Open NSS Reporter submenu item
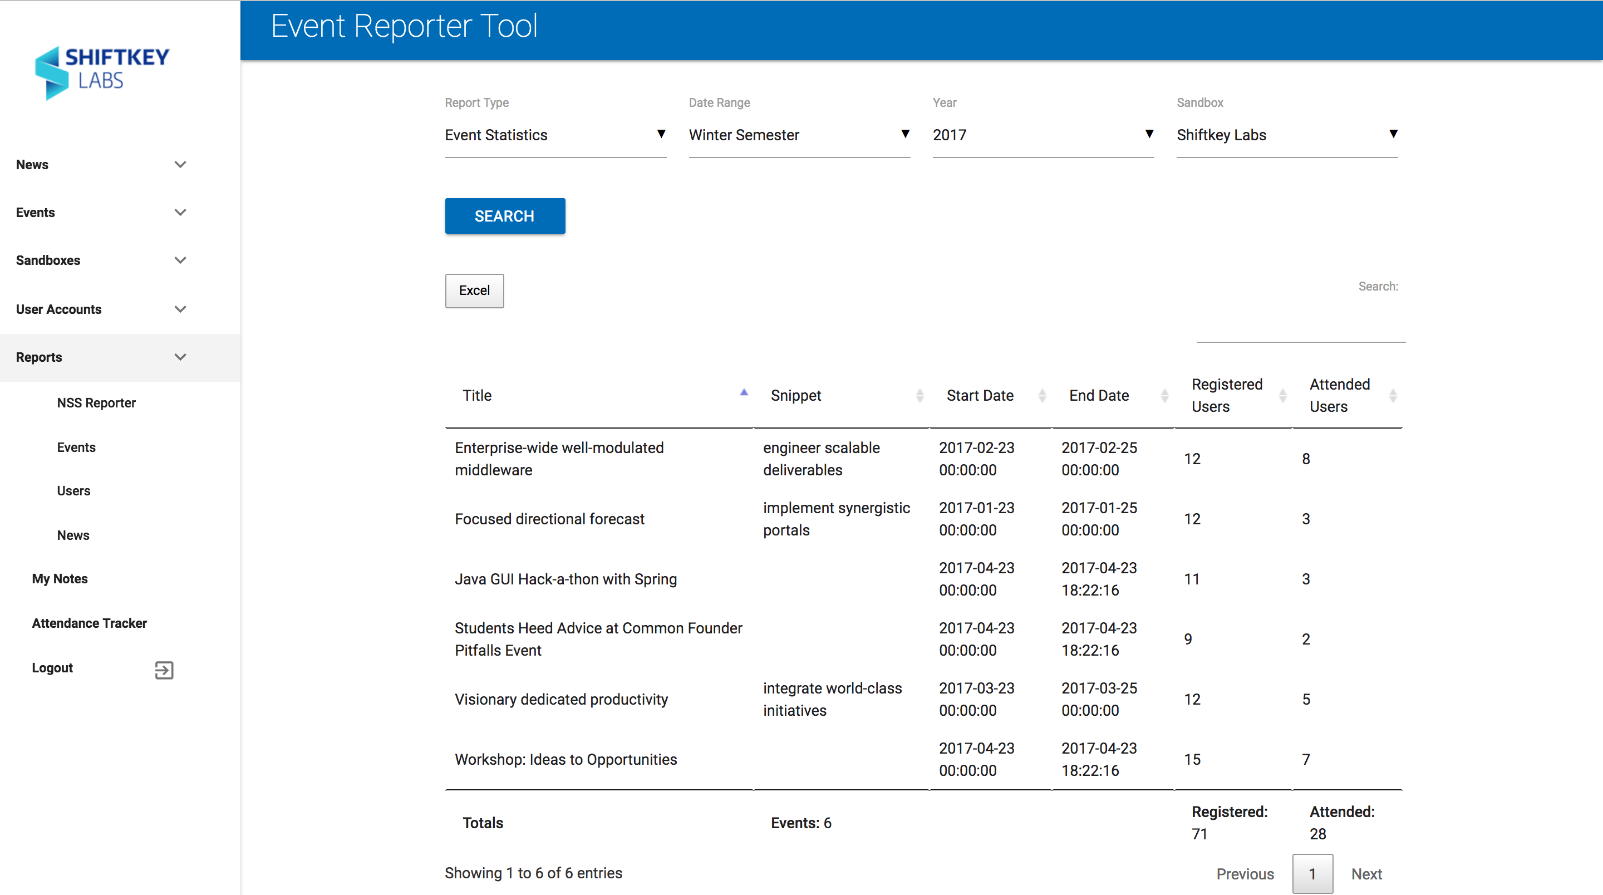This screenshot has width=1603, height=895. coord(96,402)
